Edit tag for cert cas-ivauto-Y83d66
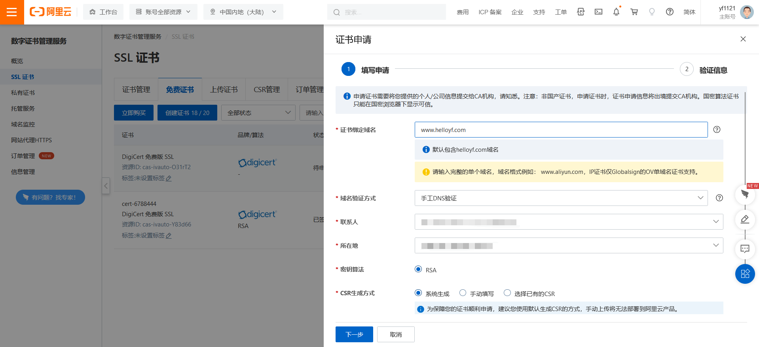The width and height of the screenshot is (759, 347). click(x=169, y=236)
